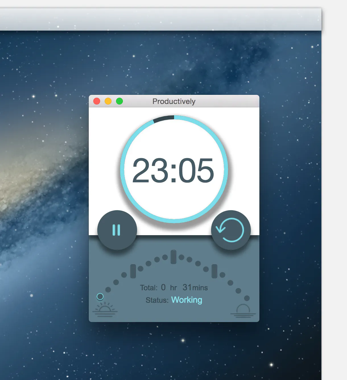The width and height of the screenshot is (347, 380).
Task: Pause the running timer
Action: (x=117, y=230)
